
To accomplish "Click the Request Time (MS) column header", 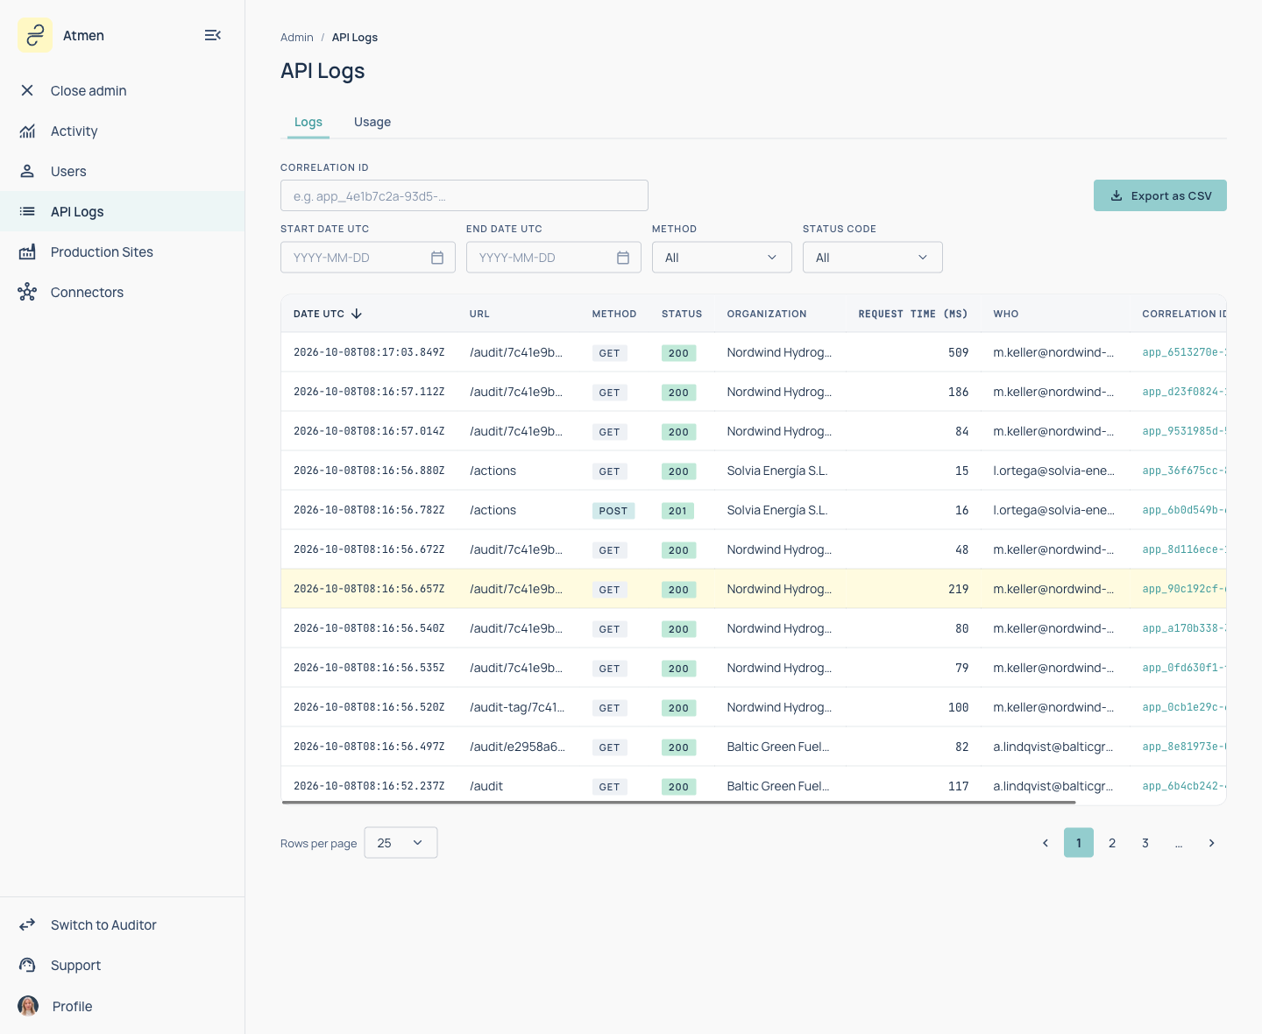I will pos(913,314).
